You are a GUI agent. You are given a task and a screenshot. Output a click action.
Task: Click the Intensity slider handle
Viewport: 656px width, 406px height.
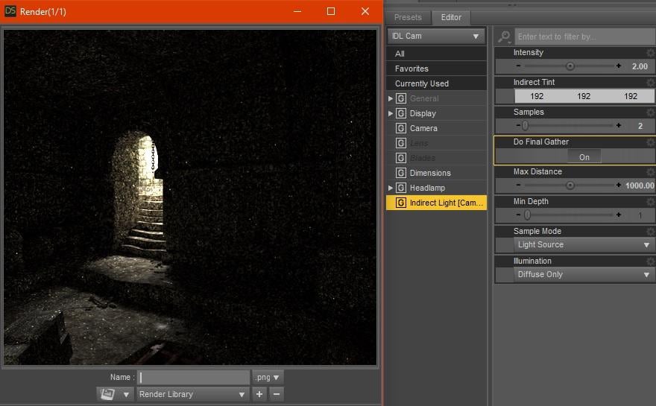[x=570, y=66]
